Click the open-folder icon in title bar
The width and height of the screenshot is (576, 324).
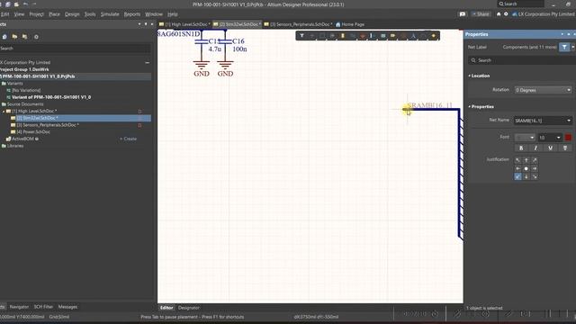tap(16, 4)
